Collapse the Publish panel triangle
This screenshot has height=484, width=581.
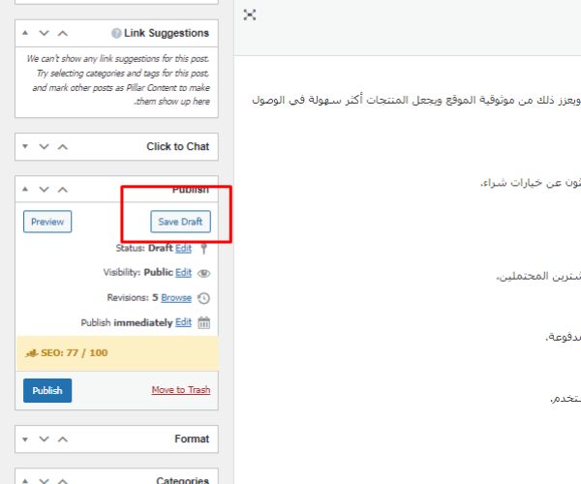[x=25, y=189]
